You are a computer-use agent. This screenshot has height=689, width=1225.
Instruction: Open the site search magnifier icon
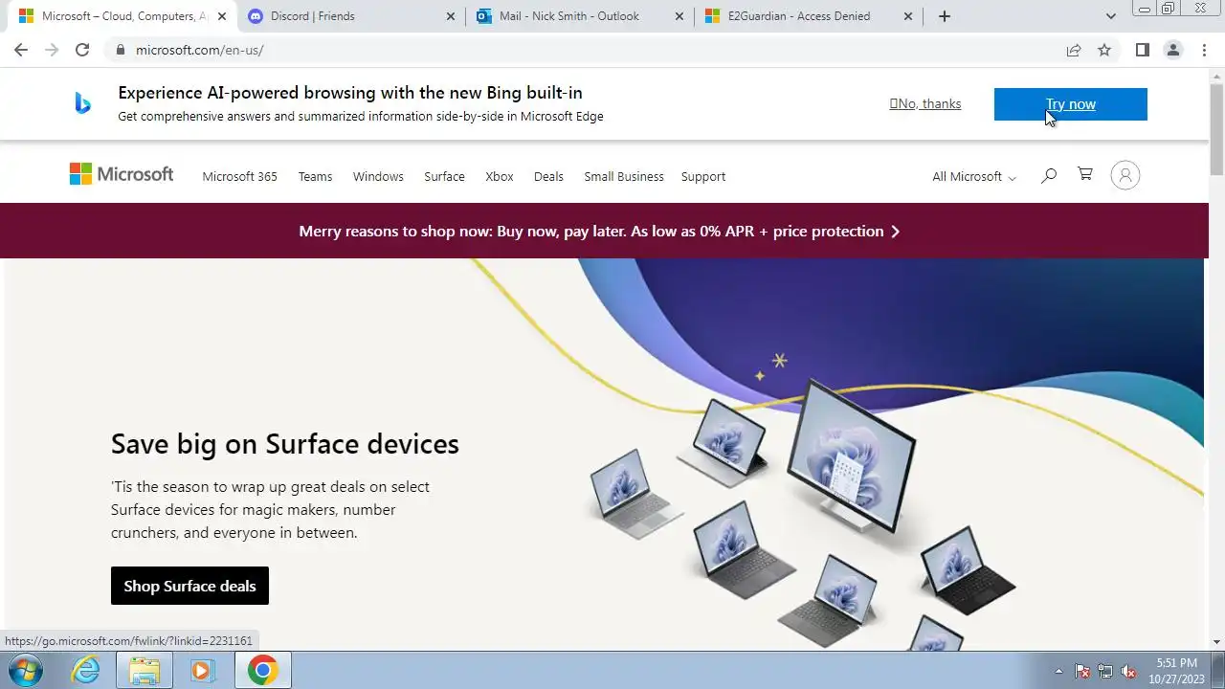[1049, 175]
